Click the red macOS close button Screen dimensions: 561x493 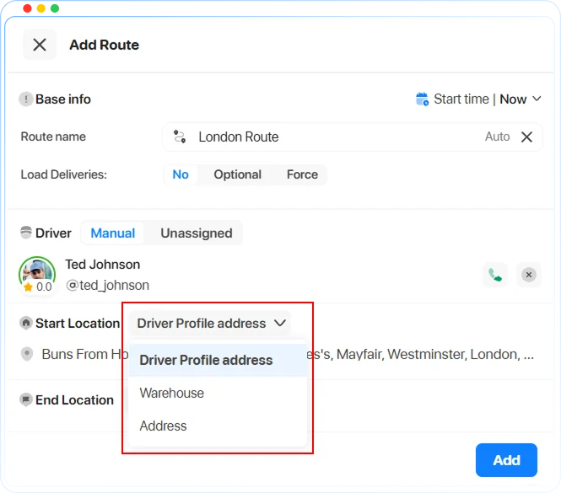point(27,8)
